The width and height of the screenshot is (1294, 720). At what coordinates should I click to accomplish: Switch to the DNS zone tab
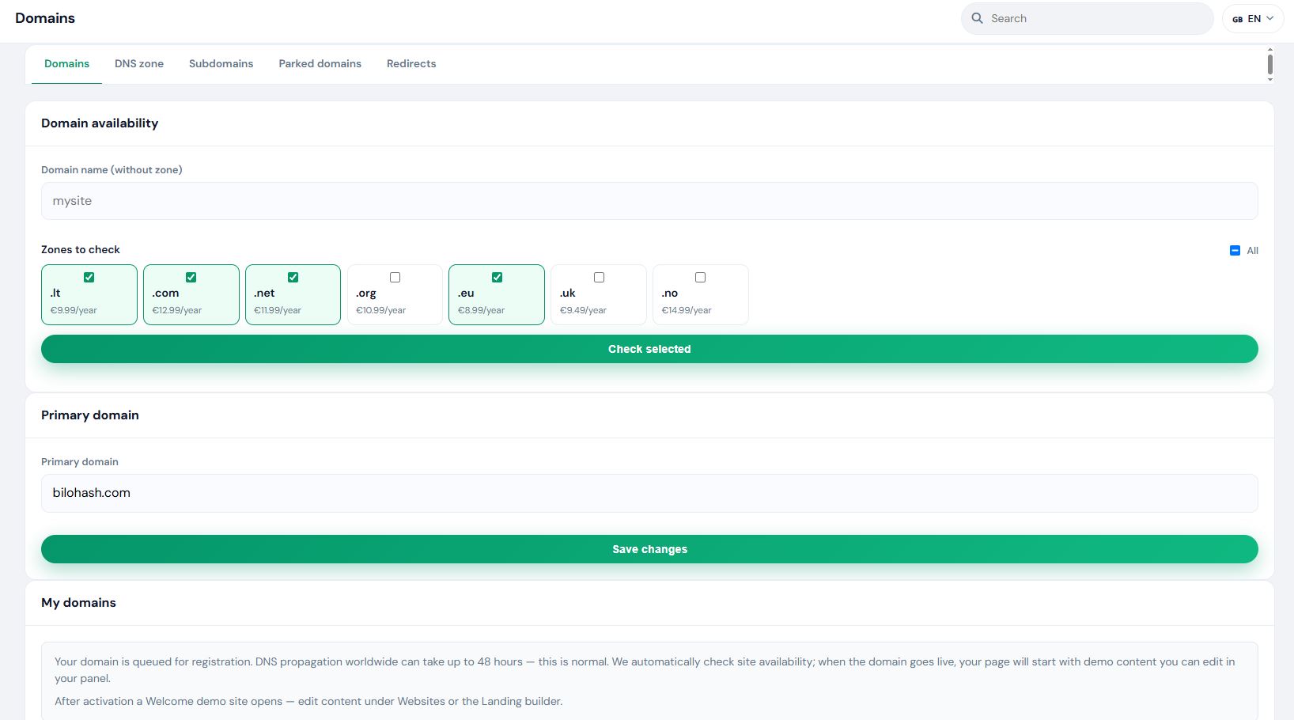click(x=139, y=63)
